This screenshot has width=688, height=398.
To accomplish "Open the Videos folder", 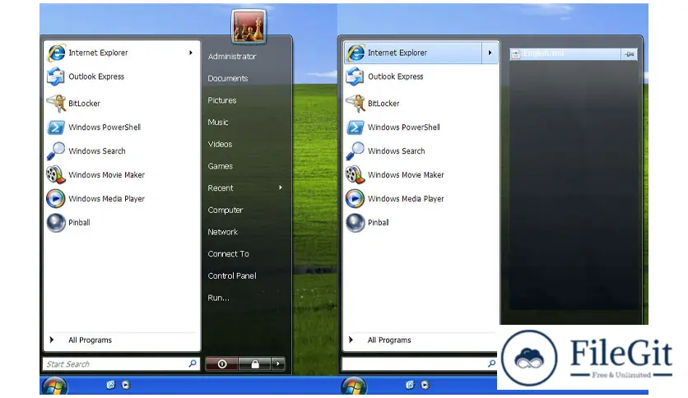I will coord(220,144).
